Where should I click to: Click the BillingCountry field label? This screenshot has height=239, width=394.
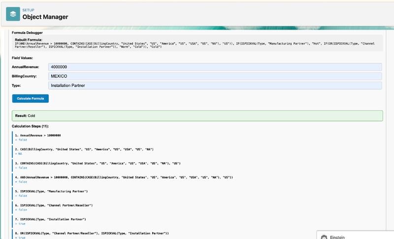(24, 76)
